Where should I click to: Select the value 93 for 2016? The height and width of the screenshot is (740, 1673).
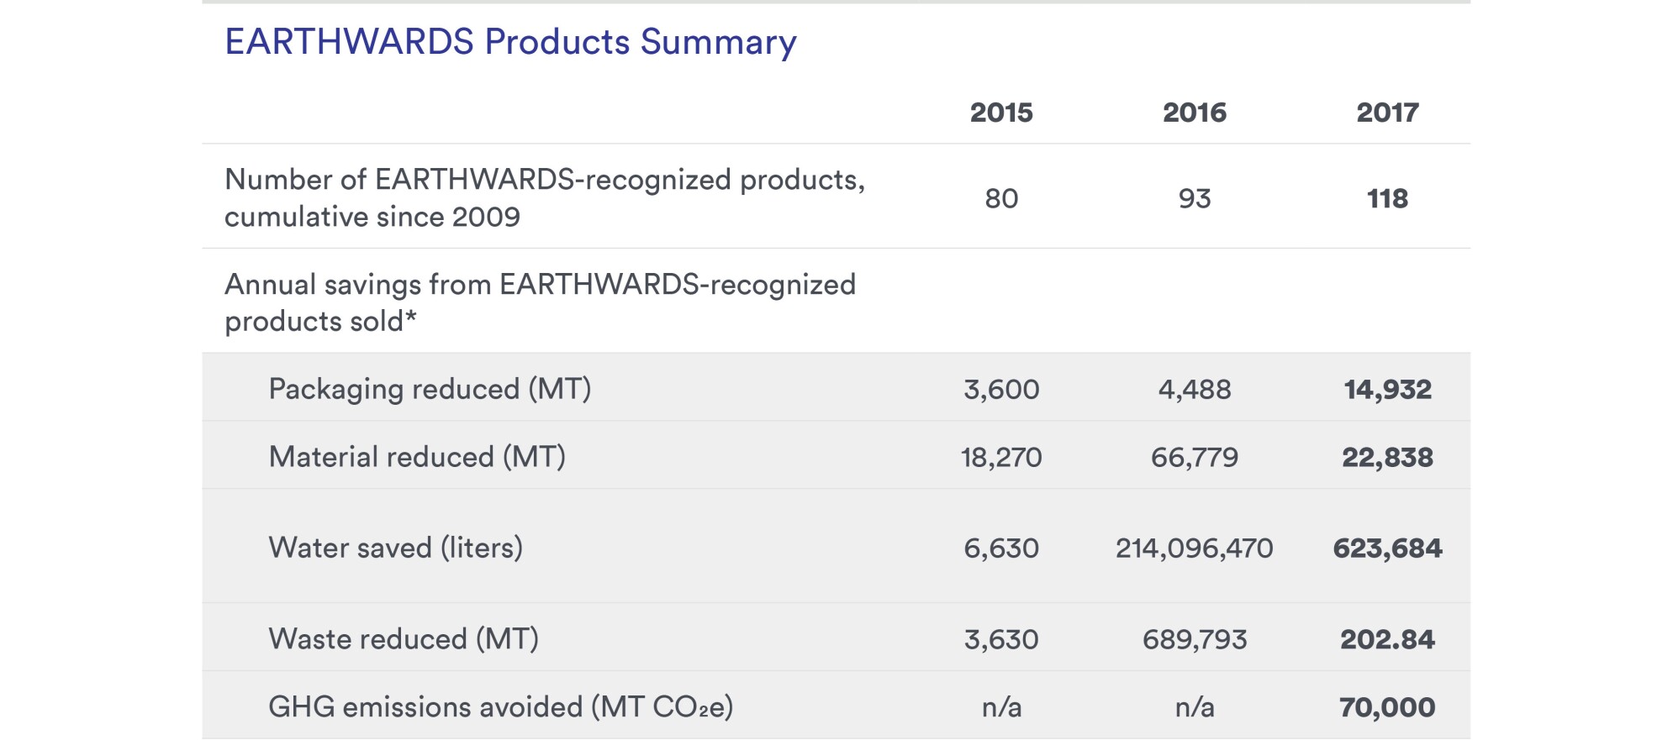pos(1195,198)
